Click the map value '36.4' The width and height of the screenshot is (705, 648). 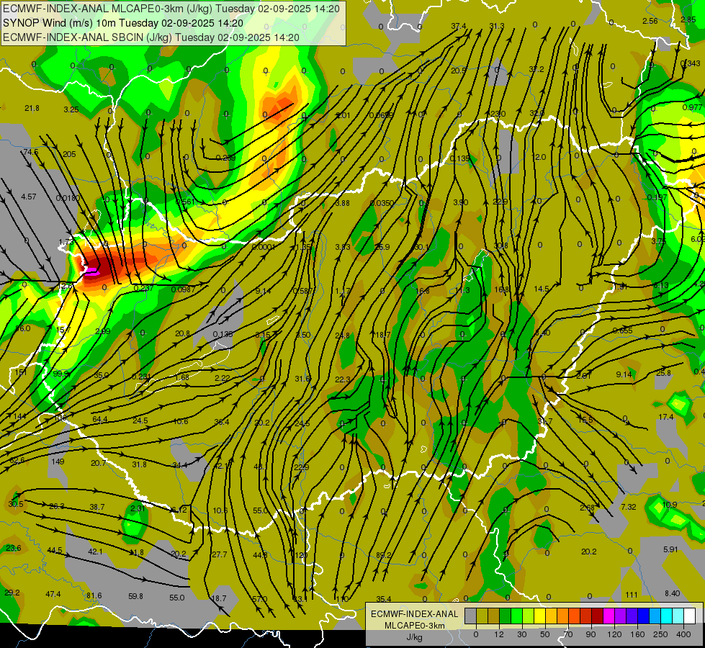(x=222, y=422)
